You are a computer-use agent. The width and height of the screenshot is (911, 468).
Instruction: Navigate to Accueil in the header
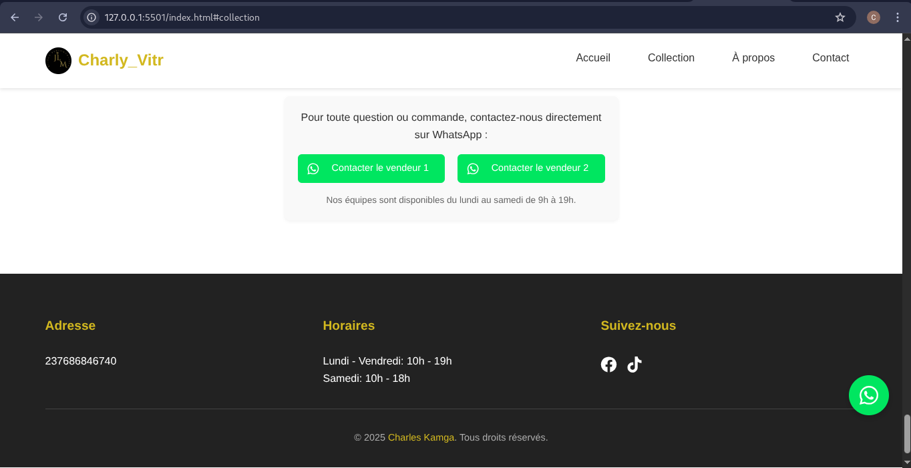pyautogui.click(x=593, y=58)
